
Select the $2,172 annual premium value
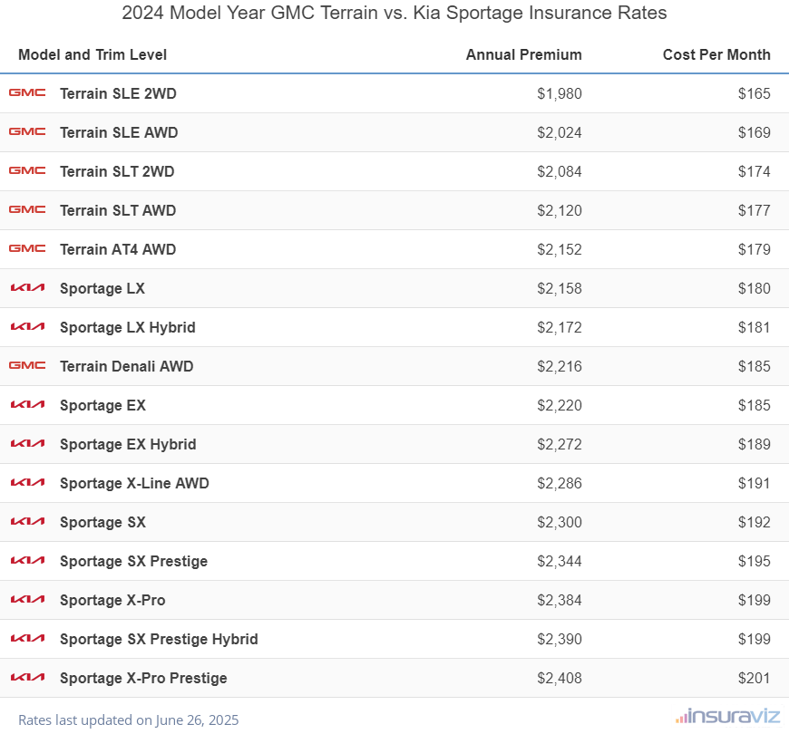click(560, 327)
